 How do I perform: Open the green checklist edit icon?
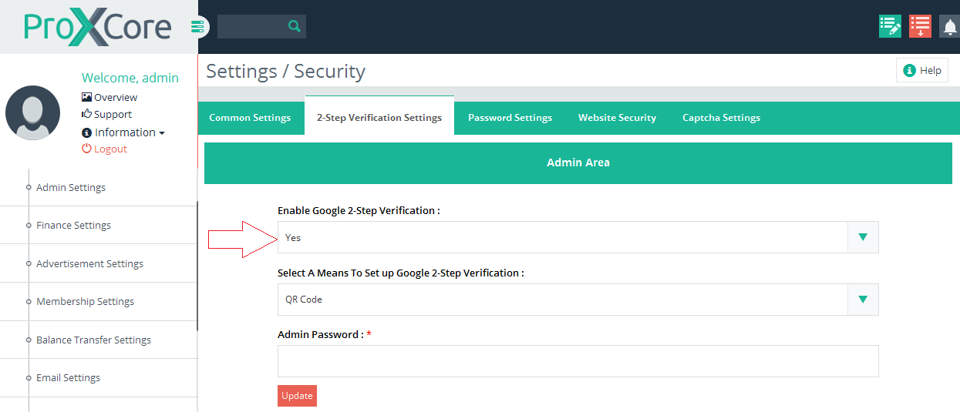(890, 26)
